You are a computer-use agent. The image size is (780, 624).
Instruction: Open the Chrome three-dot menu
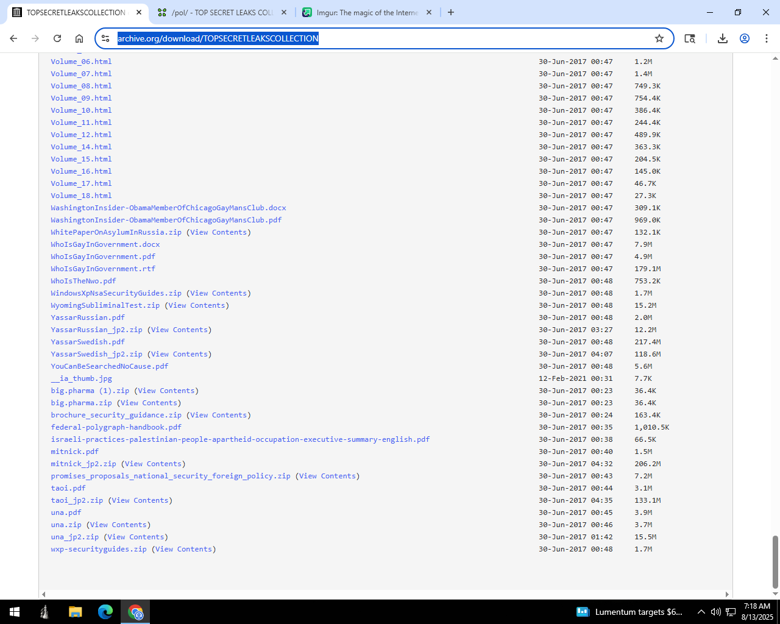pyautogui.click(x=767, y=38)
